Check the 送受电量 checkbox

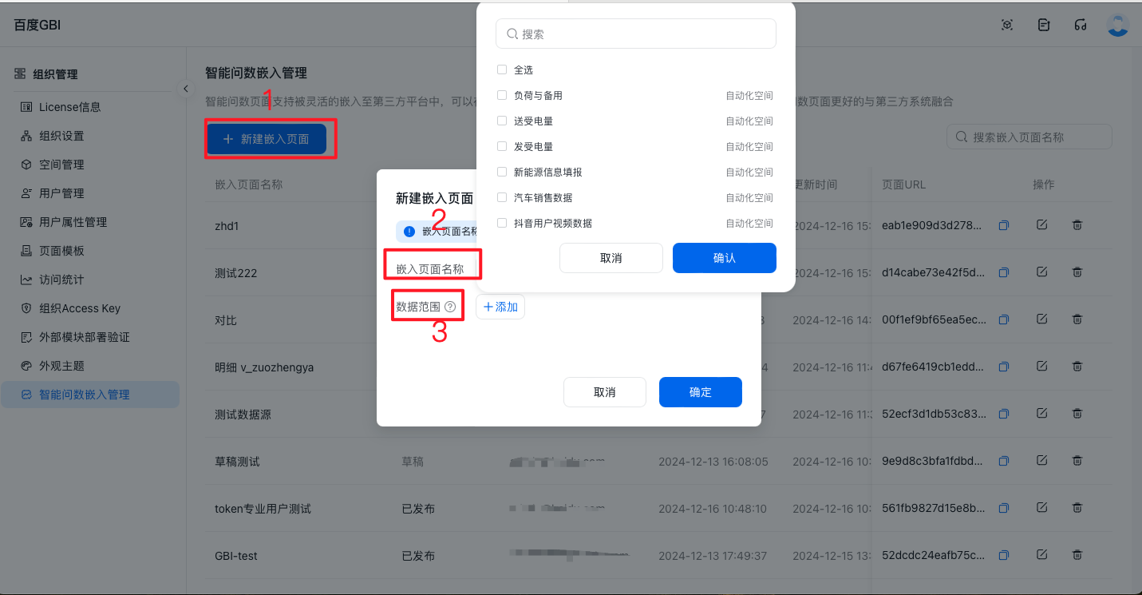point(502,121)
